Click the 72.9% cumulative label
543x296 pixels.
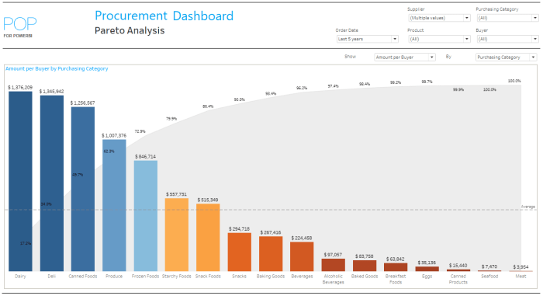(x=140, y=131)
